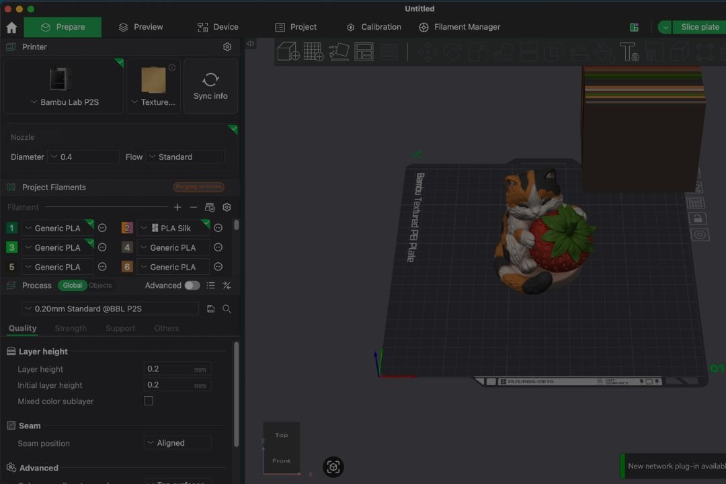726x484 pixels.
Task: Switch to the Support settings tab
Action: (x=120, y=328)
